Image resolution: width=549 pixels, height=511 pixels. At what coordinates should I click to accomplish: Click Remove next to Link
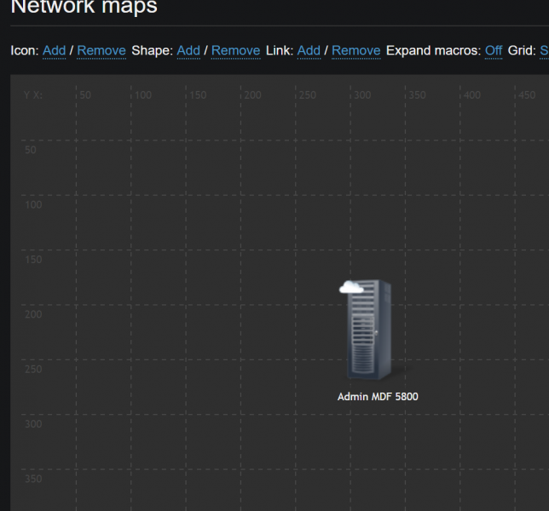click(356, 51)
